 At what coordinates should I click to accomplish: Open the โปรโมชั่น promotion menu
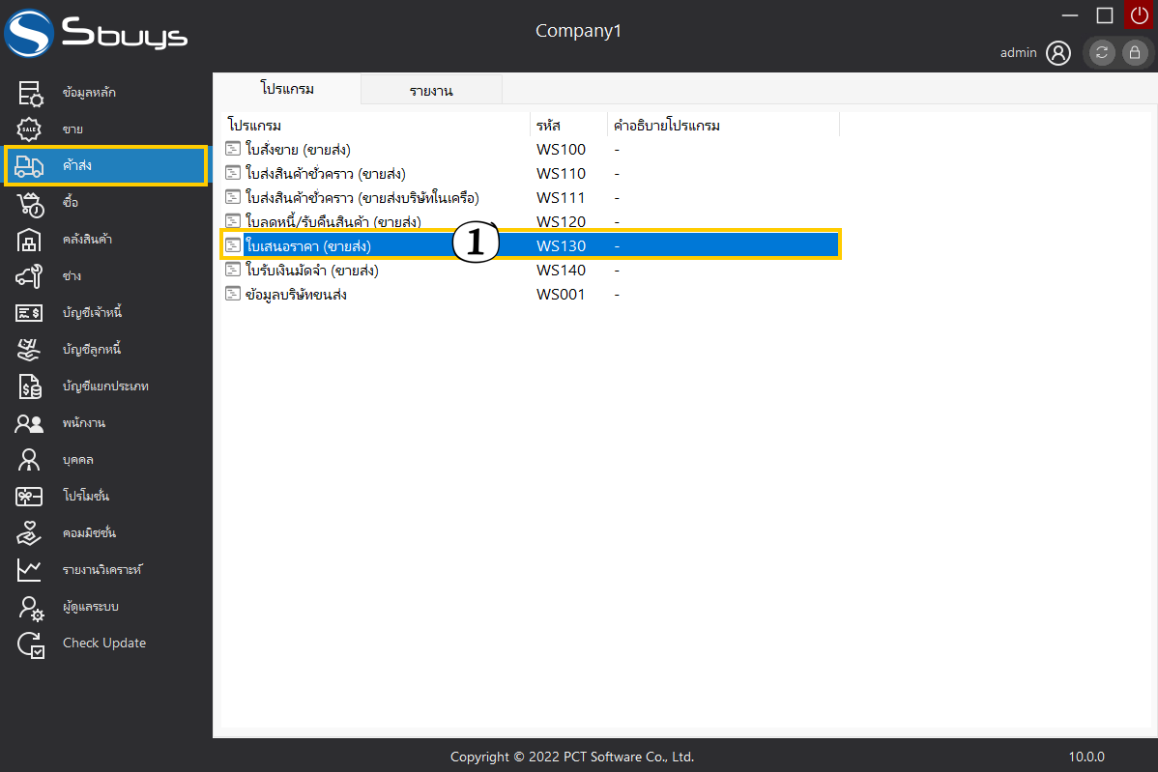click(x=86, y=497)
